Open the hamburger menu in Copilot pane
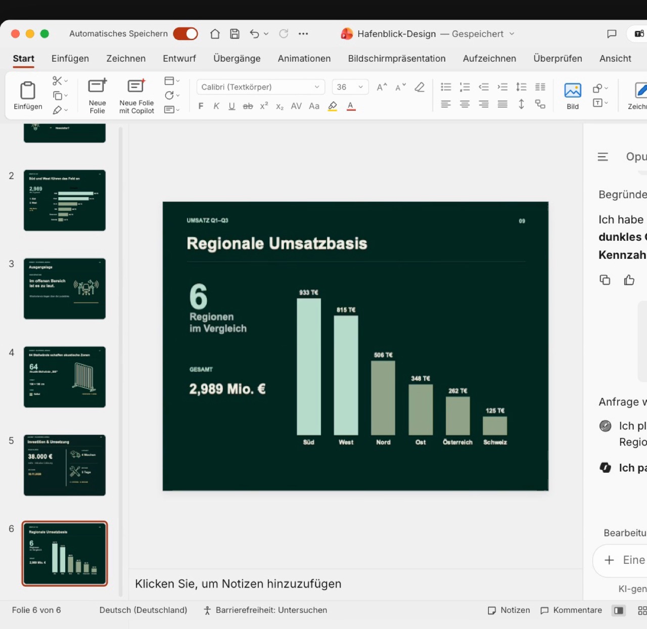This screenshot has height=629, width=647. (x=603, y=157)
